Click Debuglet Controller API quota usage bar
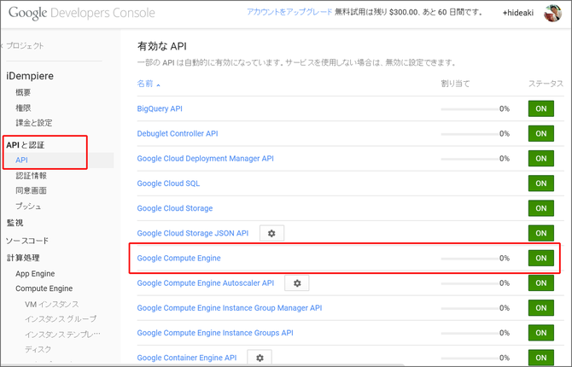 pyautogui.click(x=470, y=134)
